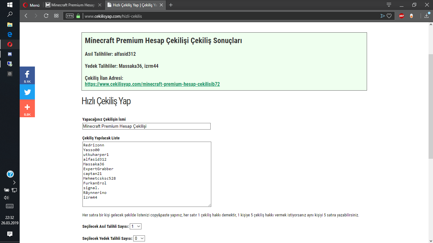Open the cekilisyap.com giveaway announcement link

(x=152, y=84)
